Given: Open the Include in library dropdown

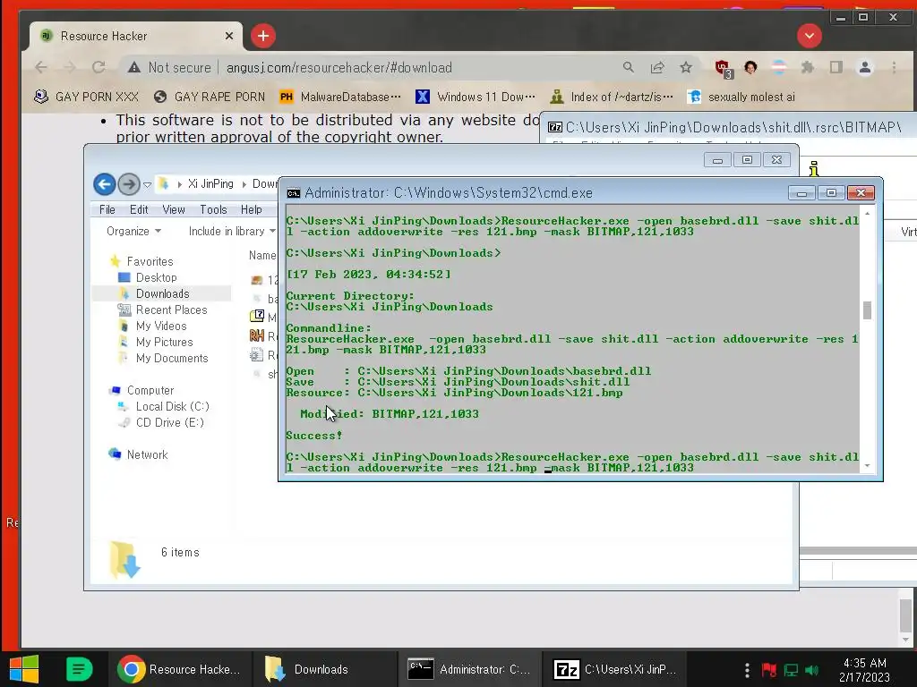Looking at the screenshot, I should [x=232, y=232].
